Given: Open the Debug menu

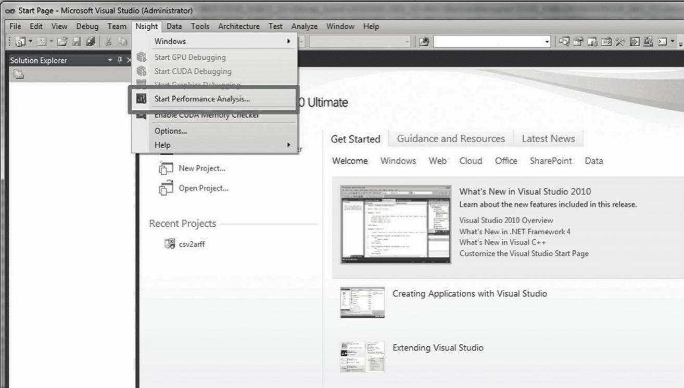Looking at the screenshot, I should (87, 27).
